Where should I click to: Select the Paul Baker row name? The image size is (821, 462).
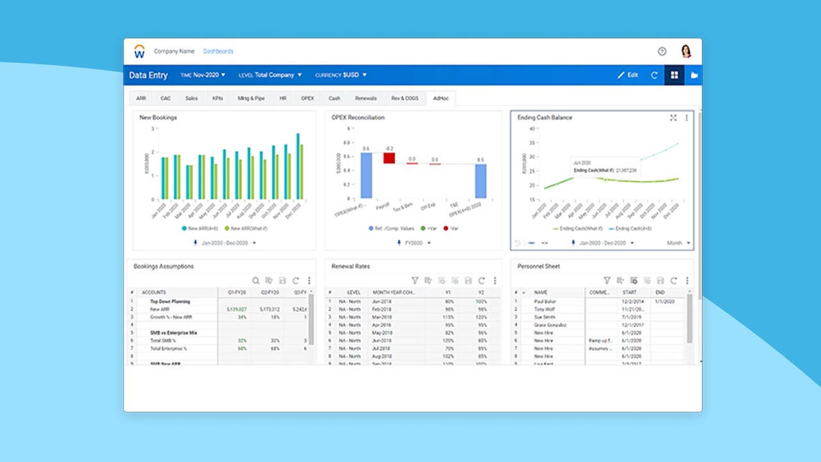click(x=545, y=301)
